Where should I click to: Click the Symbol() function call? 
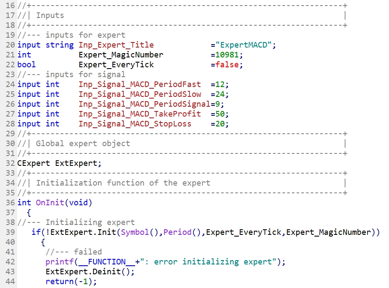pos(140,232)
